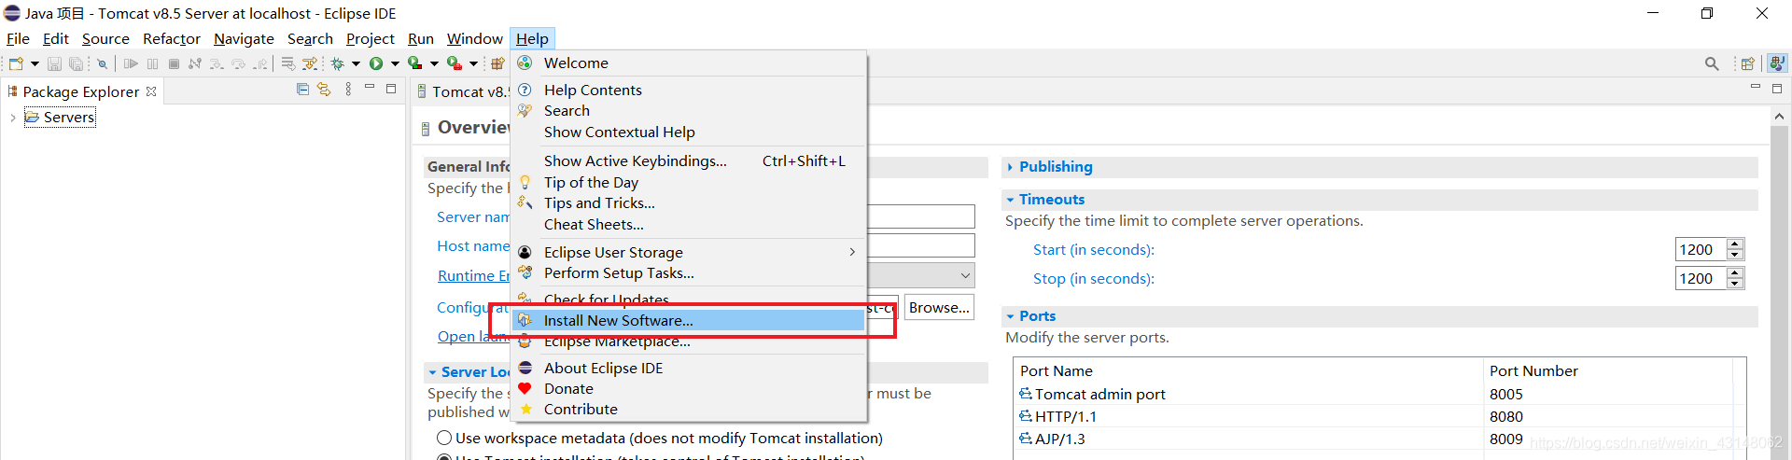Open the Debug configurations dropdown arrow
The width and height of the screenshot is (1792, 460).
point(356,63)
